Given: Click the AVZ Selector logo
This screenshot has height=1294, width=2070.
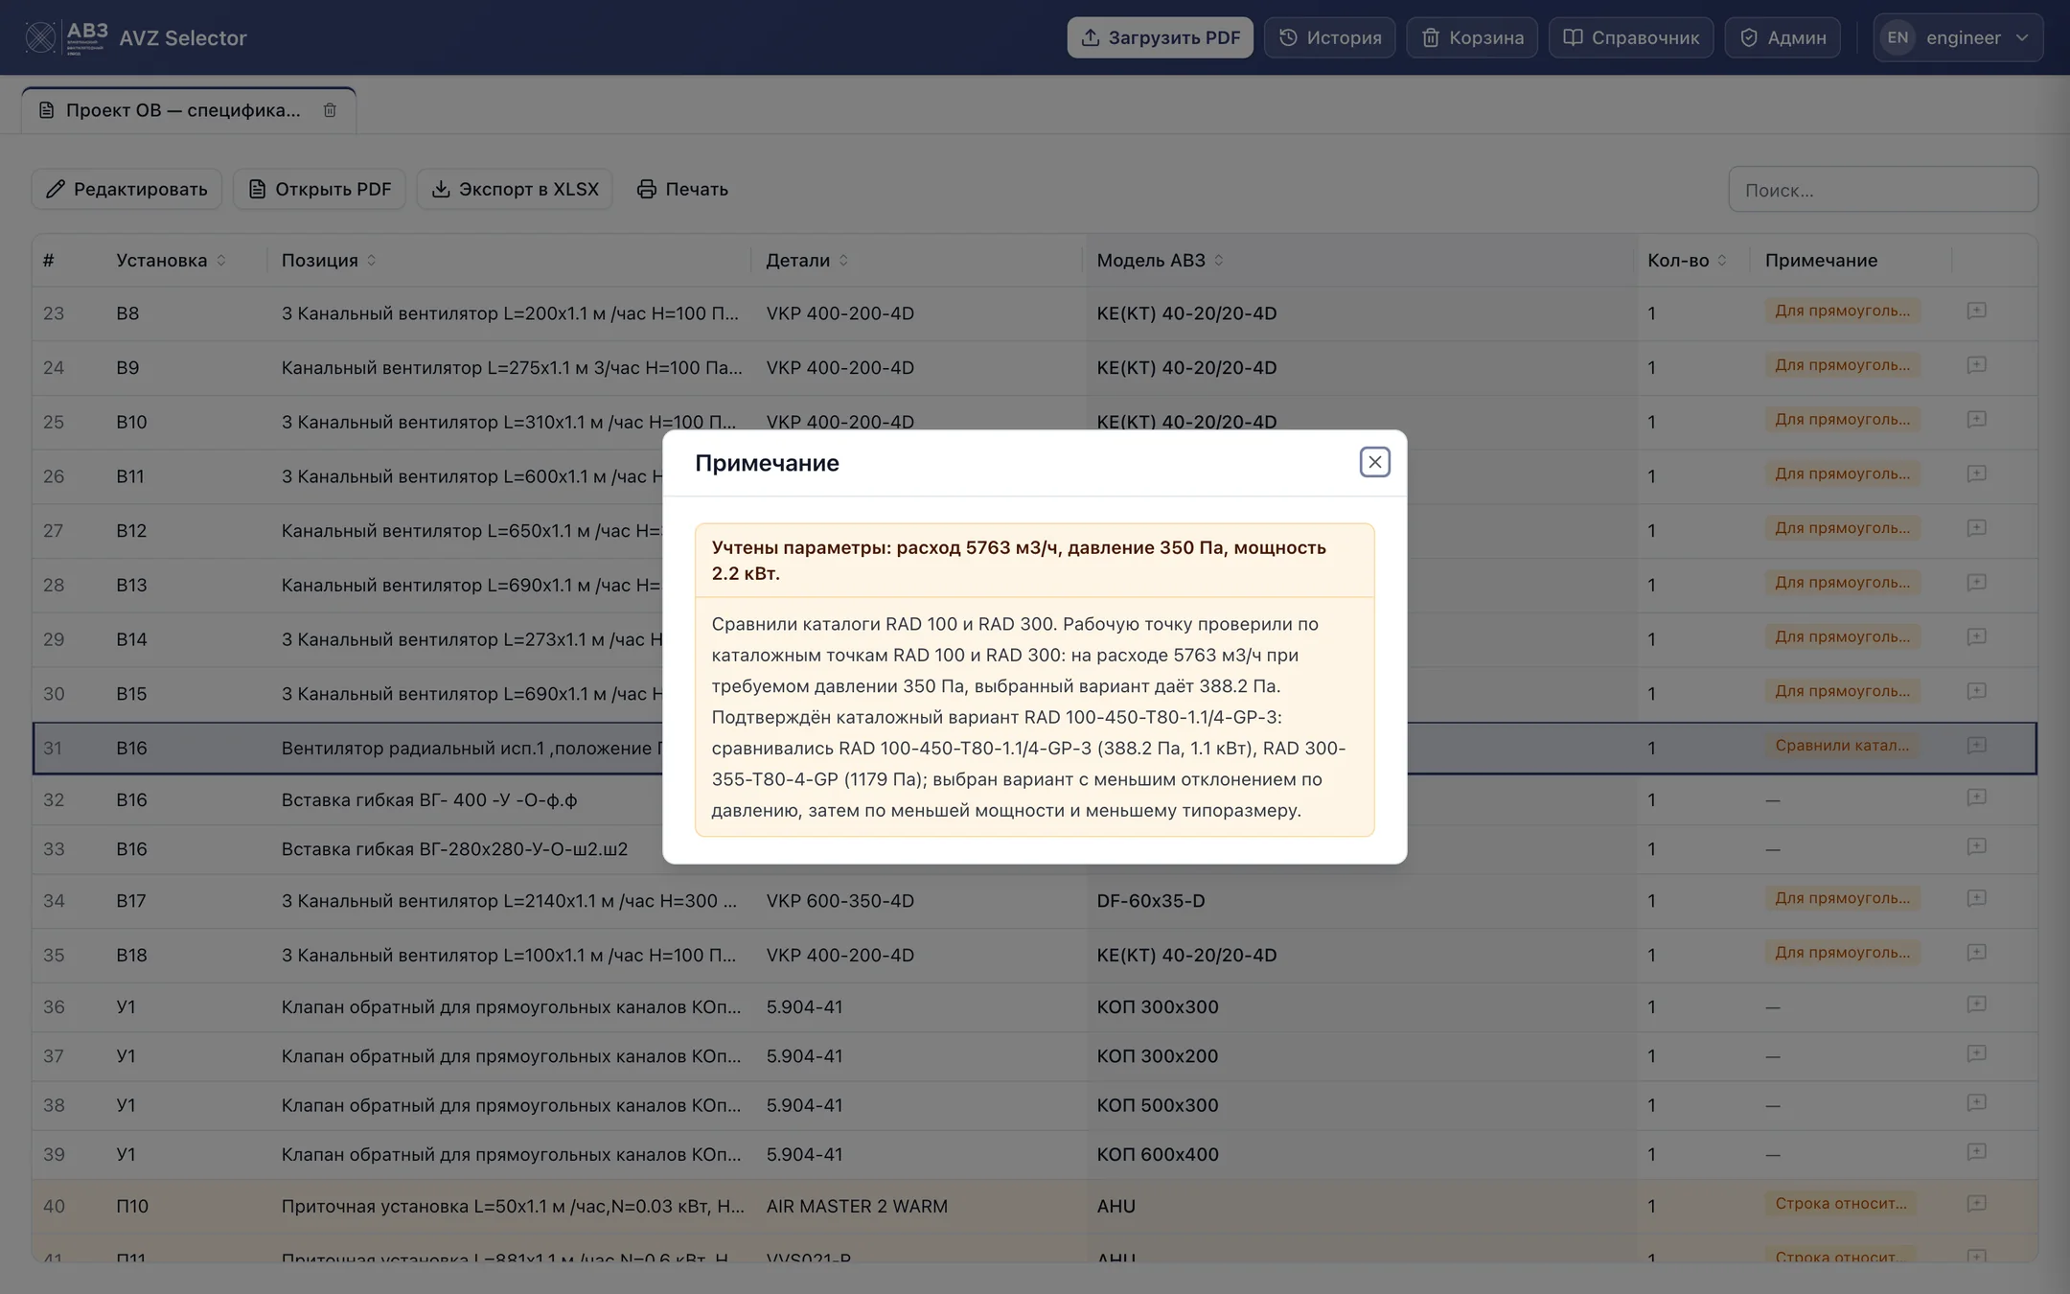Looking at the screenshot, I should pyautogui.click(x=136, y=37).
